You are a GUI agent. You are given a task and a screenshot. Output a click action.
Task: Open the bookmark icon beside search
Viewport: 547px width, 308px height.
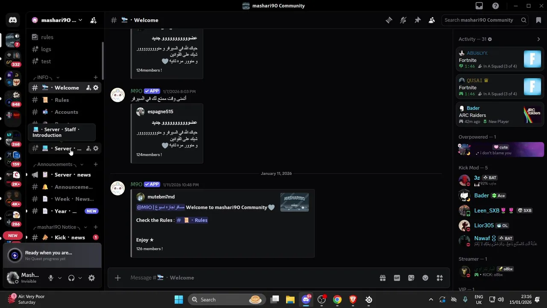coord(538,20)
